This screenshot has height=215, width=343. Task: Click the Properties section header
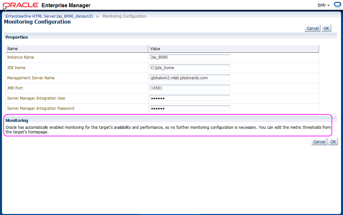(x=17, y=37)
